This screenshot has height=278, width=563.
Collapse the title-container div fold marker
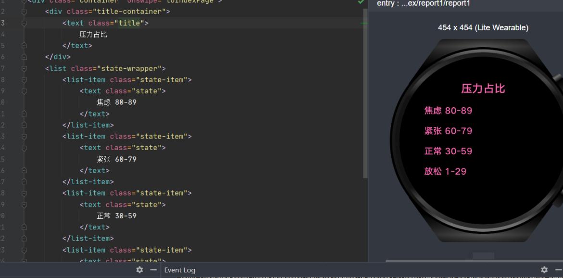tap(24, 12)
